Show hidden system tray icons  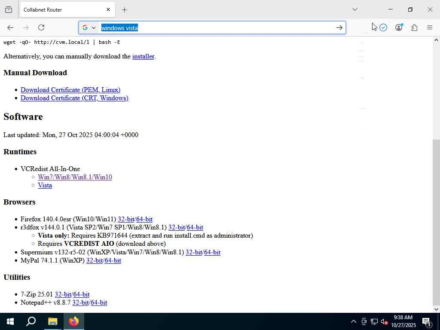point(354,321)
